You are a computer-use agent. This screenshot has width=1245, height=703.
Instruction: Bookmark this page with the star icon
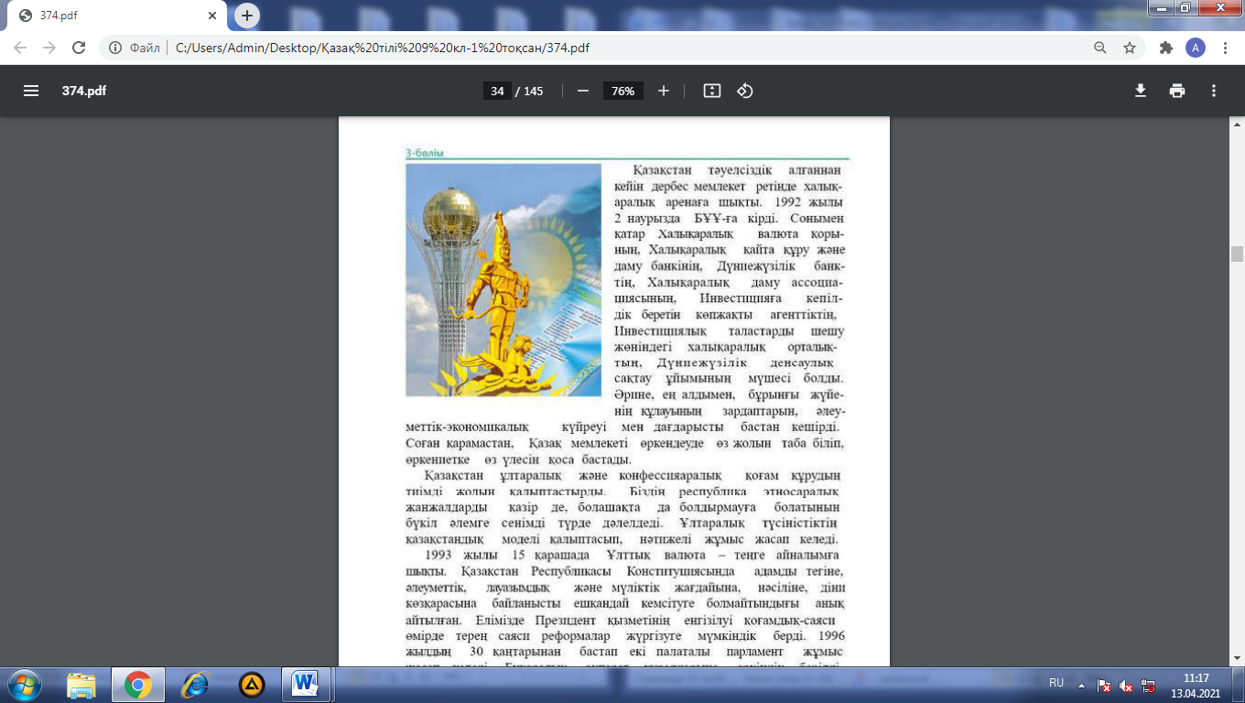coord(1130,48)
